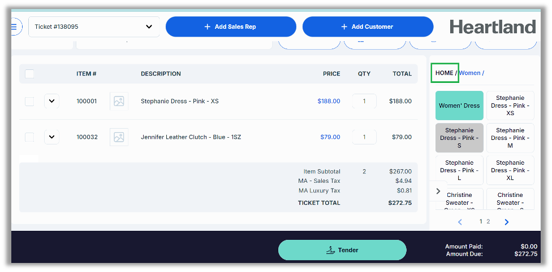Go to the previous item page arrow
552x272 pixels.
click(x=460, y=222)
